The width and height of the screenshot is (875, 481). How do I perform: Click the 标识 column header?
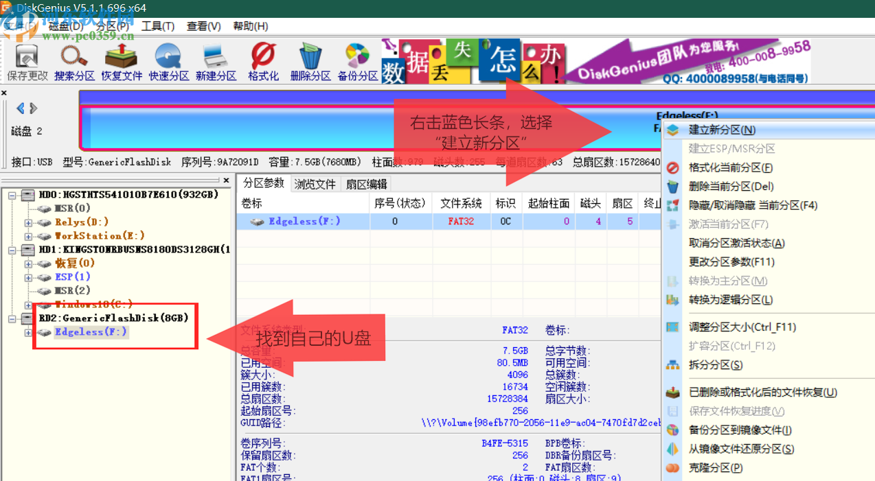[505, 204]
